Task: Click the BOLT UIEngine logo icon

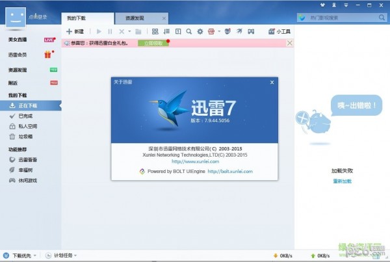Action: pos(142,171)
